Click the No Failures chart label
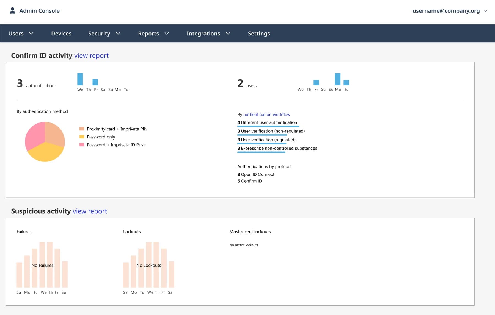This screenshot has width=495, height=315. [x=42, y=265]
